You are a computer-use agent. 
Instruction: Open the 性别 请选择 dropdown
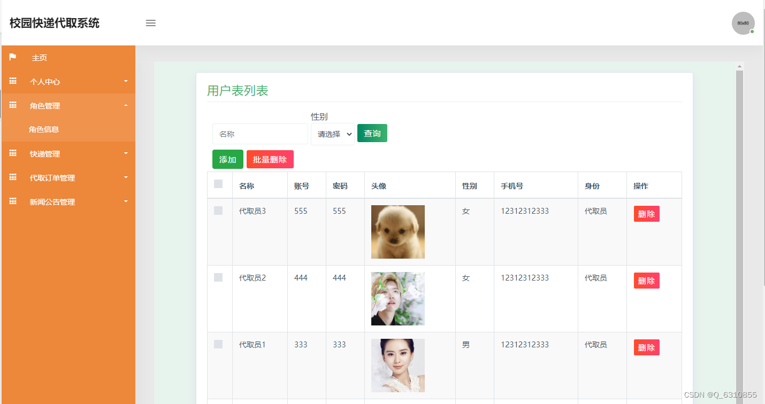pyautogui.click(x=333, y=134)
